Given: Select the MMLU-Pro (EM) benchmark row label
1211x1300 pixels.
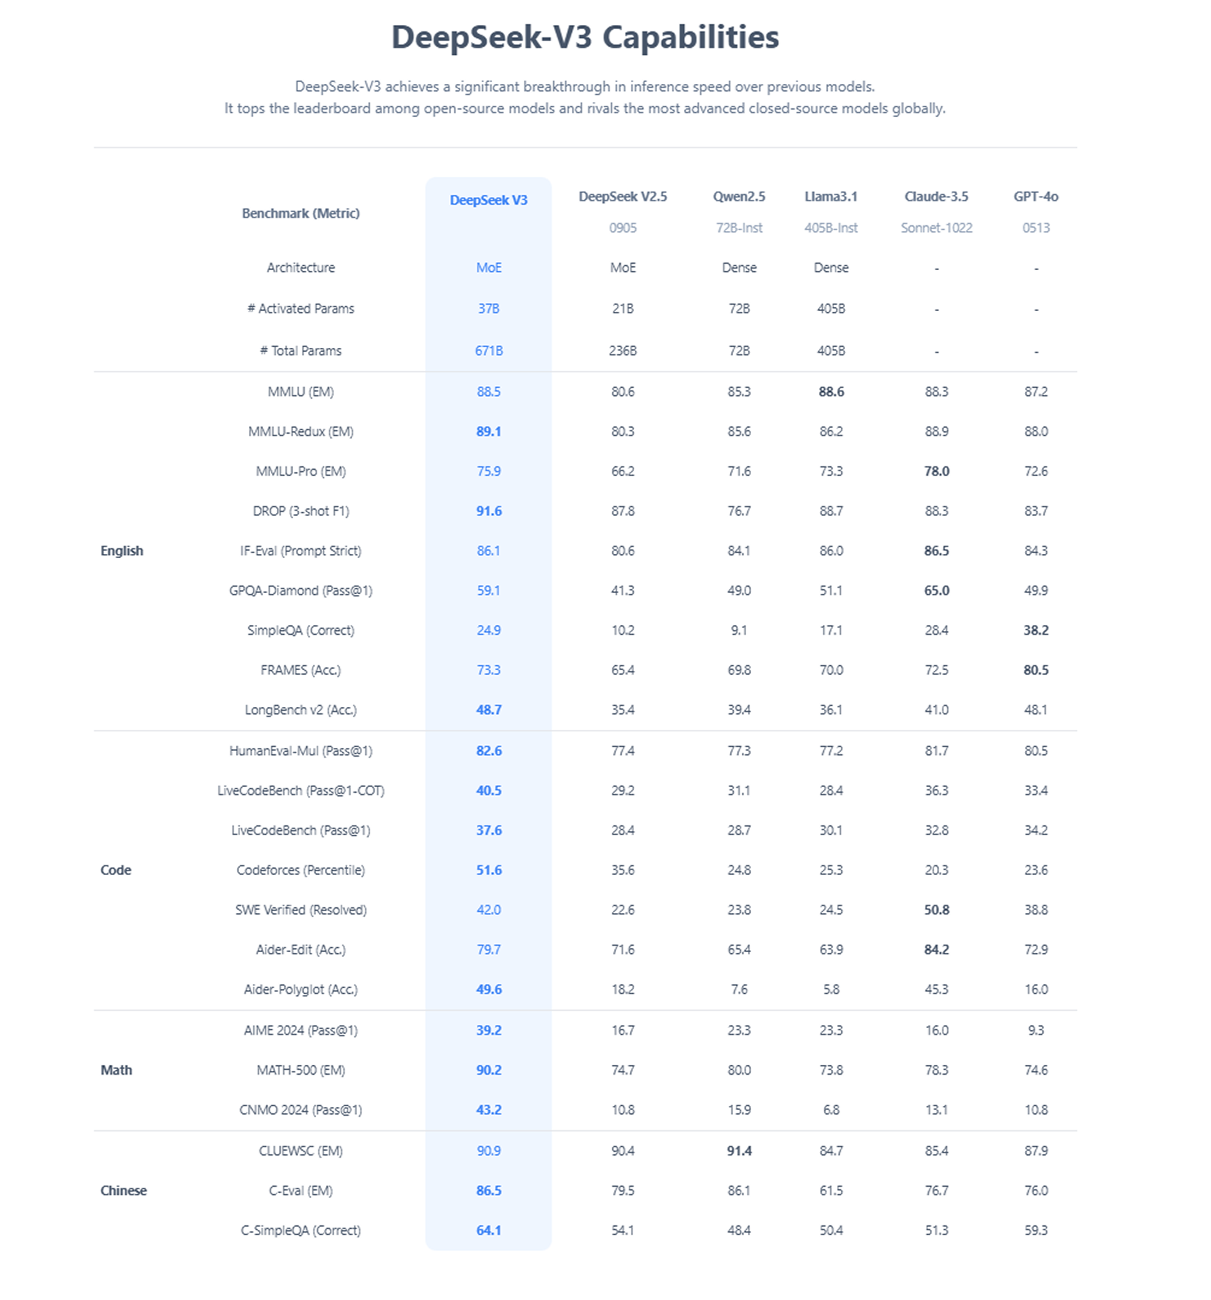Looking at the screenshot, I should [x=301, y=471].
